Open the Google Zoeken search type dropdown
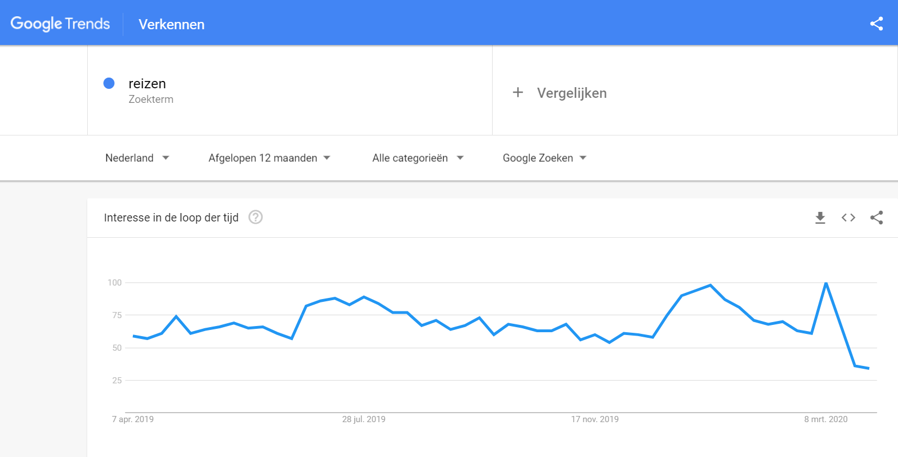This screenshot has height=457, width=898. coord(544,158)
